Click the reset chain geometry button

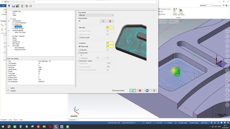(110, 21)
